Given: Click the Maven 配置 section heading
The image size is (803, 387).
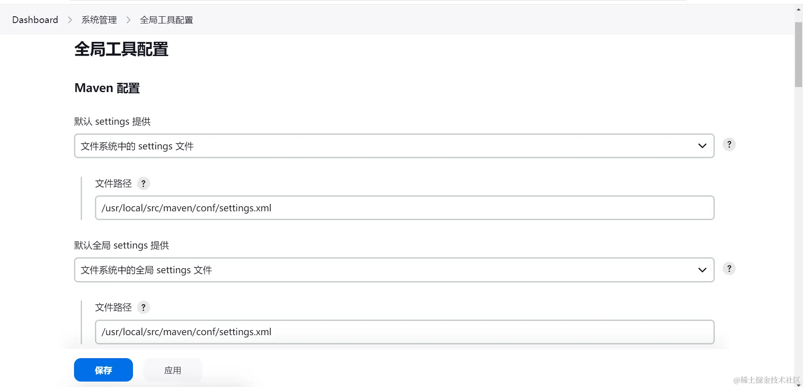Looking at the screenshot, I should [107, 88].
